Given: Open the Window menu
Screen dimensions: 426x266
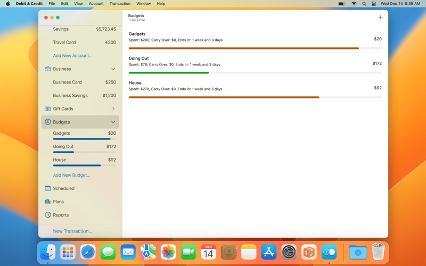Looking at the screenshot, I should click(143, 4).
